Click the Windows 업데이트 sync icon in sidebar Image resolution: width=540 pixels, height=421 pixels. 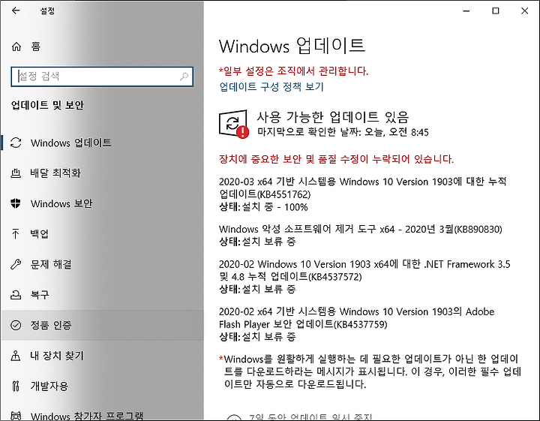(x=16, y=143)
